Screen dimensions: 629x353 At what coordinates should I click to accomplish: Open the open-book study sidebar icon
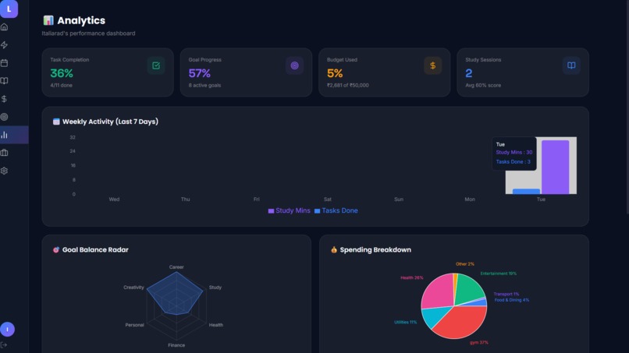point(5,81)
